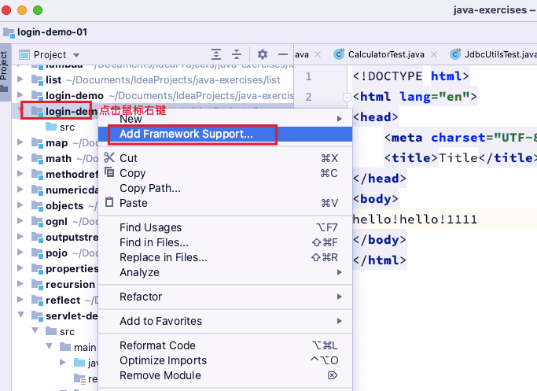537x391 pixels.
Task: Click the Collapse All icon in Project panel
Action: pos(237,54)
